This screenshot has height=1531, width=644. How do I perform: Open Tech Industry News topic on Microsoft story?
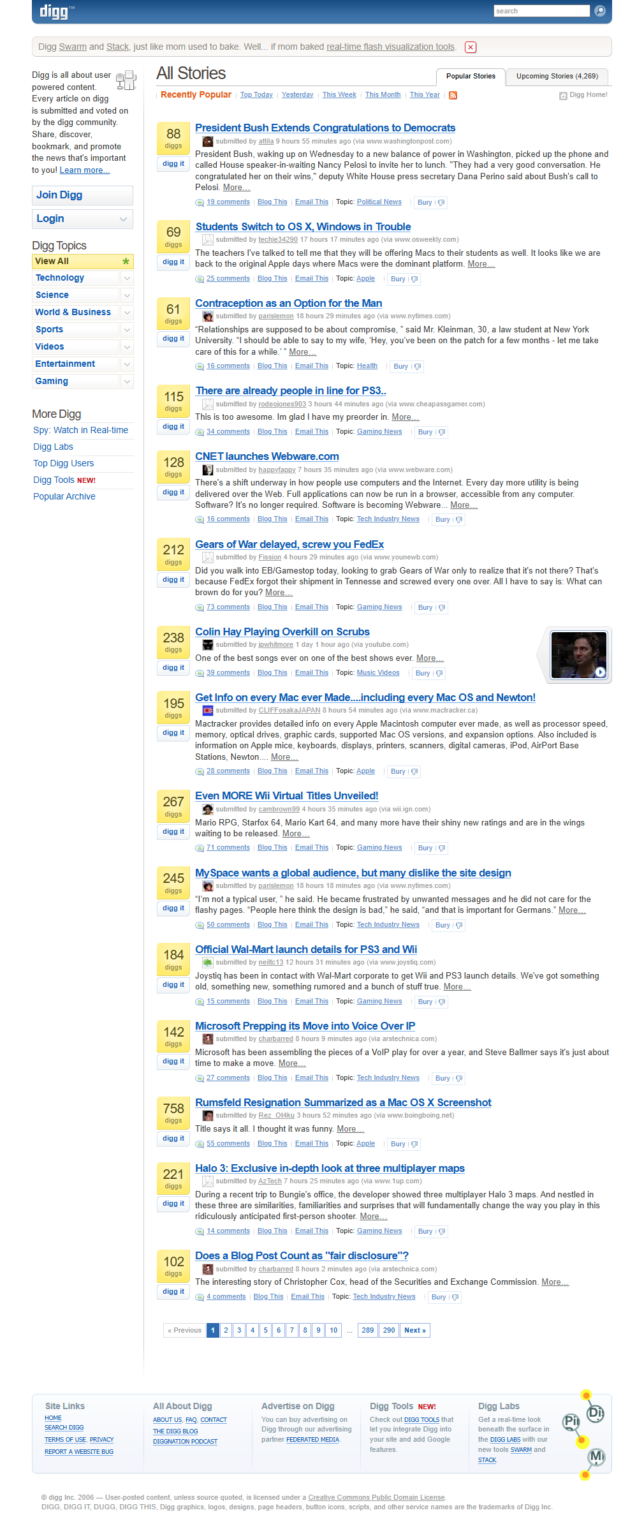[x=388, y=1078]
